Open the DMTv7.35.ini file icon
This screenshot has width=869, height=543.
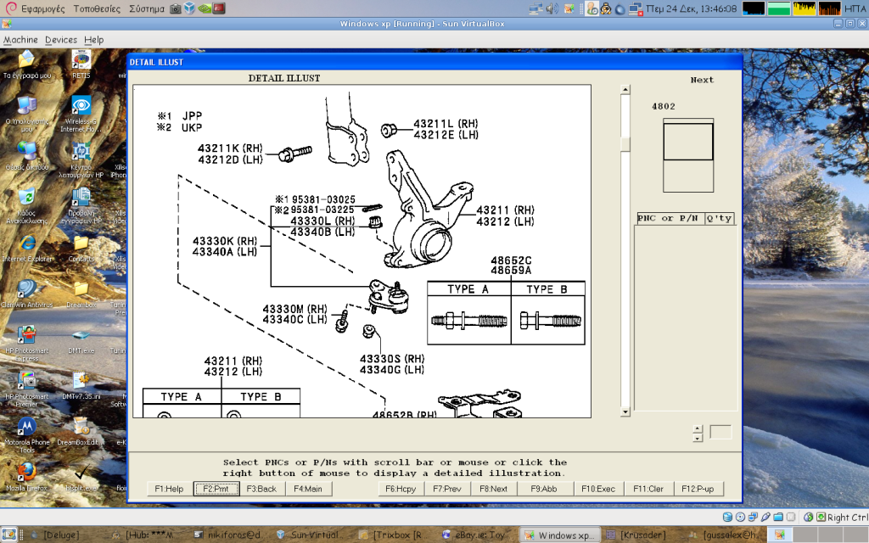[x=81, y=386]
